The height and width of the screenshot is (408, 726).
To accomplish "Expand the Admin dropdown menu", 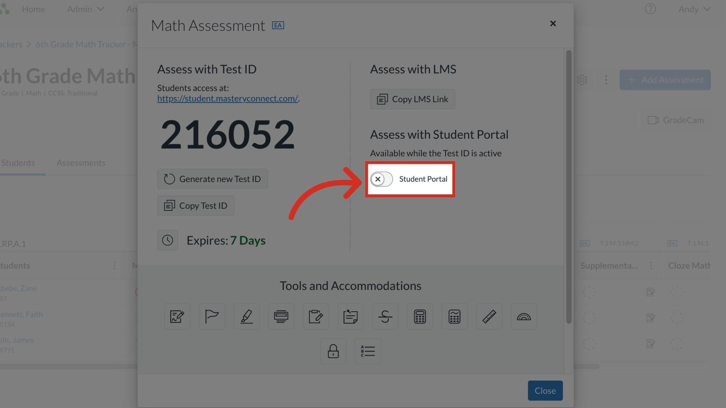I will 86,9.
